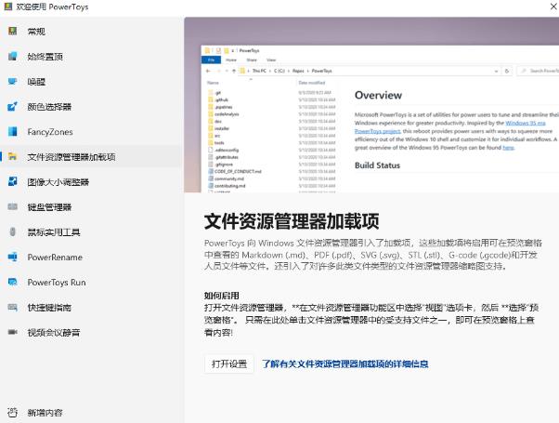Image resolution: width=559 pixels, height=423 pixels.
Task: Open link 了解有关文件资源管理器加载项的详细信息
Action: pyautogui.click(x=345, y=364)
